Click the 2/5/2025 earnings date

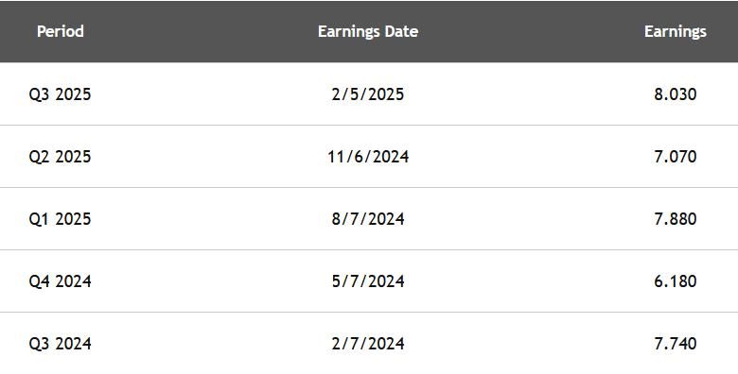(368, 94)
